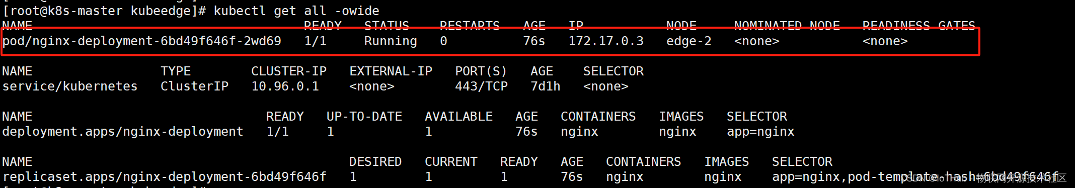Click the '[root@k8s-master kubeedge]#' shell prompt
The height and width of the screenshot is (188, 1075).
104,11
